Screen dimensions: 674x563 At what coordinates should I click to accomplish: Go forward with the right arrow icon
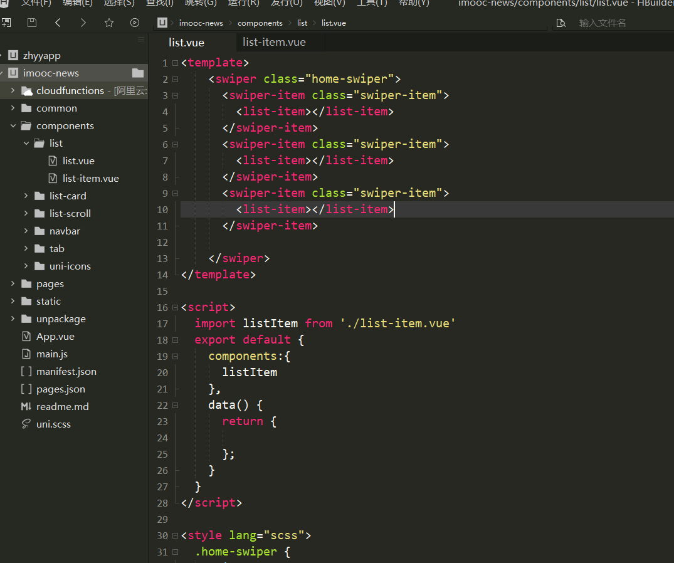tap(83, 23)
